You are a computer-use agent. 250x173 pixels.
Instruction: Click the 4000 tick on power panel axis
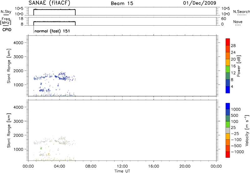pos(18,43)
